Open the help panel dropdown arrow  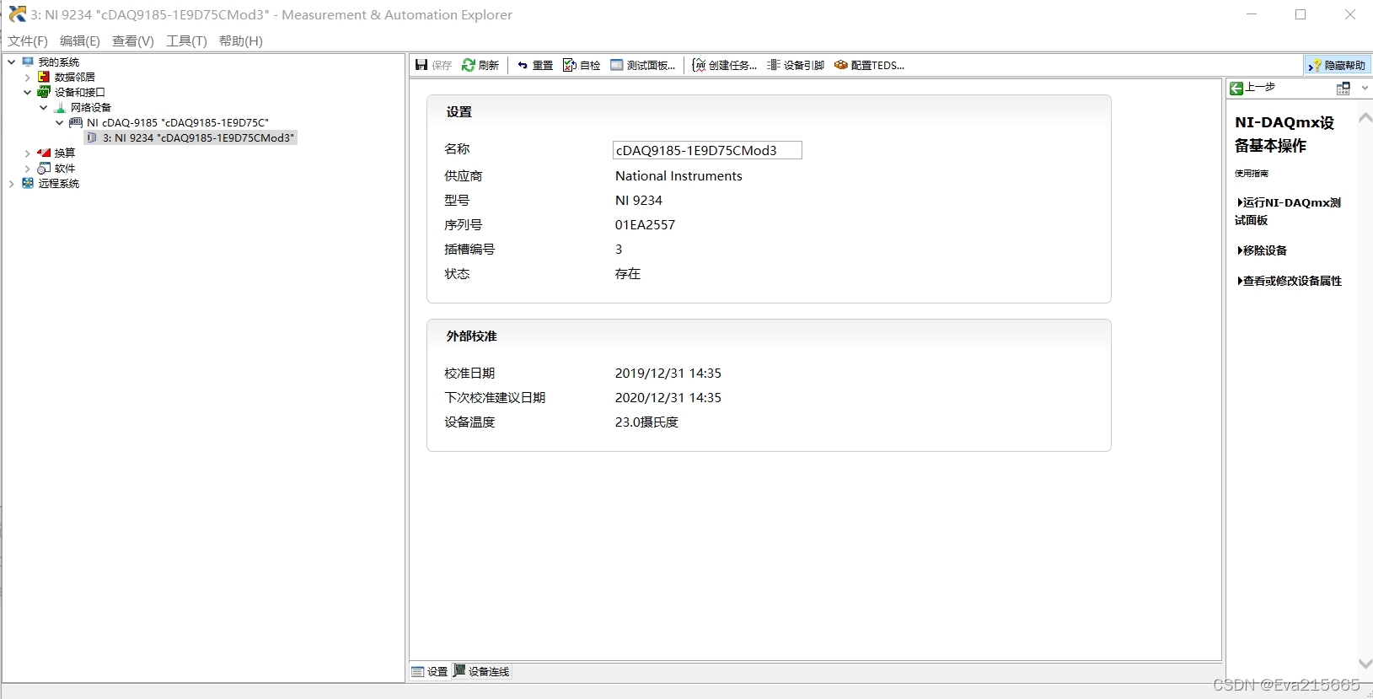coord(1365,88)
